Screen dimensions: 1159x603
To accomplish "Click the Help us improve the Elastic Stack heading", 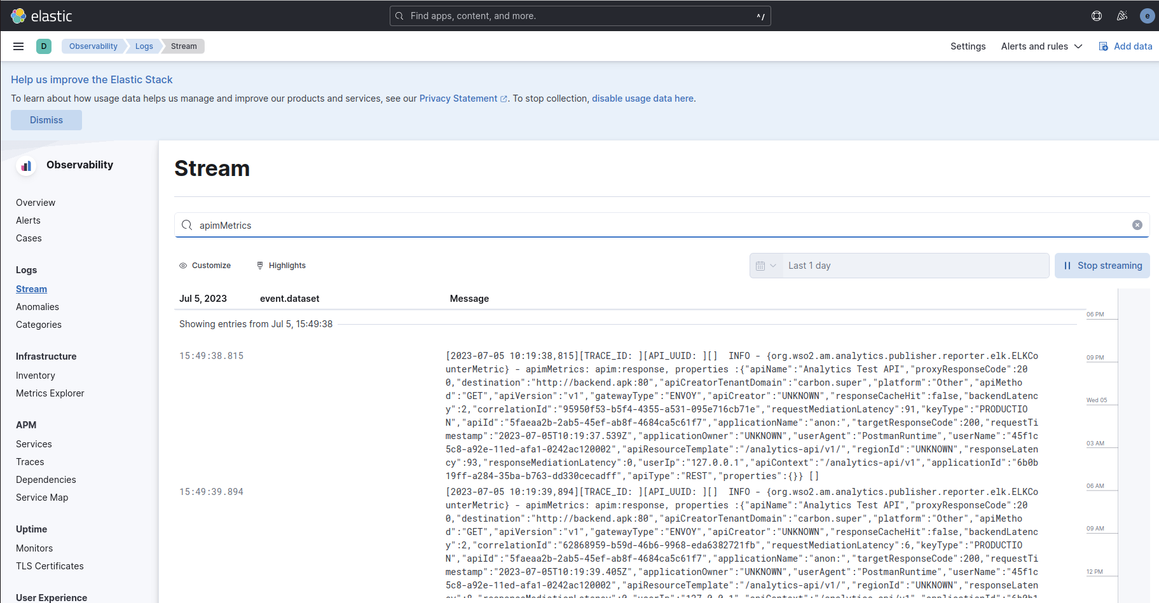I will [x=92, y=79].
